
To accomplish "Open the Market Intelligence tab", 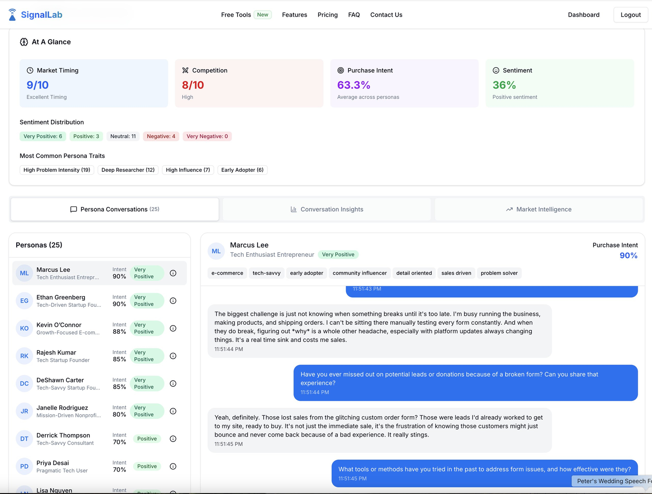I will (539, 209).
